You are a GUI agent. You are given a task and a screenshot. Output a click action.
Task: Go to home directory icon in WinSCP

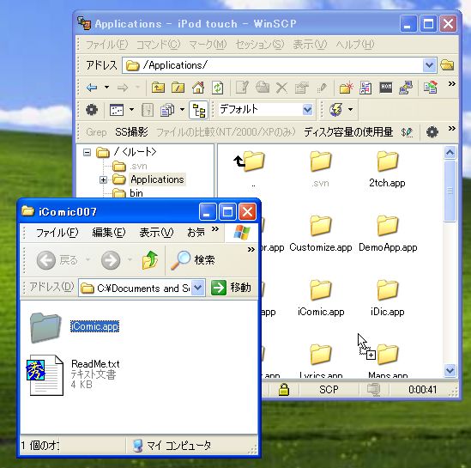[x=198, y=88]
